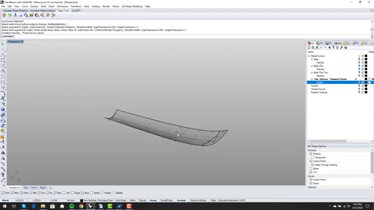The width and height of the screenshot is (374, 210).
Task: Collapse the Basic sublayer
Action: click(x=311, y=60)
